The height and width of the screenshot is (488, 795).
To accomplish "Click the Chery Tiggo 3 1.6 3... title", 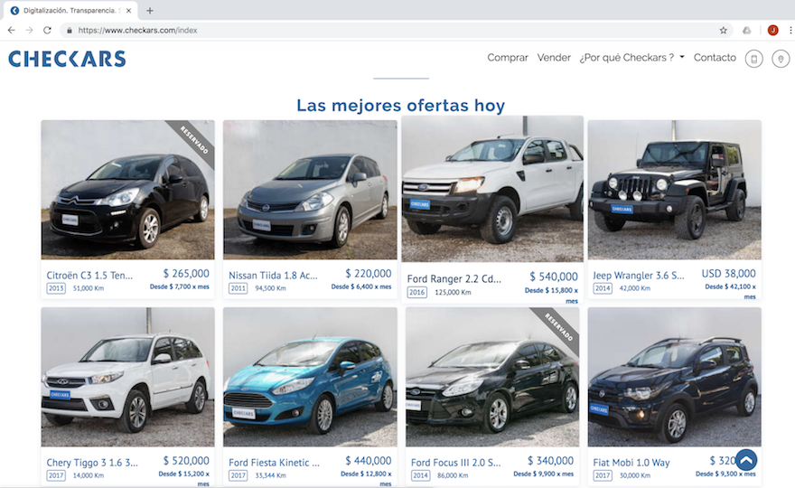I will pyautogui.click(x=92, y=463).
